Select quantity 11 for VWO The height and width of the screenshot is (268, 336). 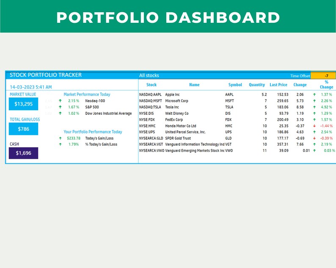[264, 150]
